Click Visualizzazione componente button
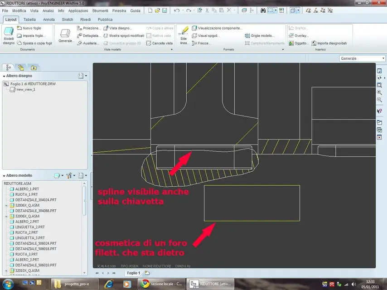387x290 pixels. [217, 28]
